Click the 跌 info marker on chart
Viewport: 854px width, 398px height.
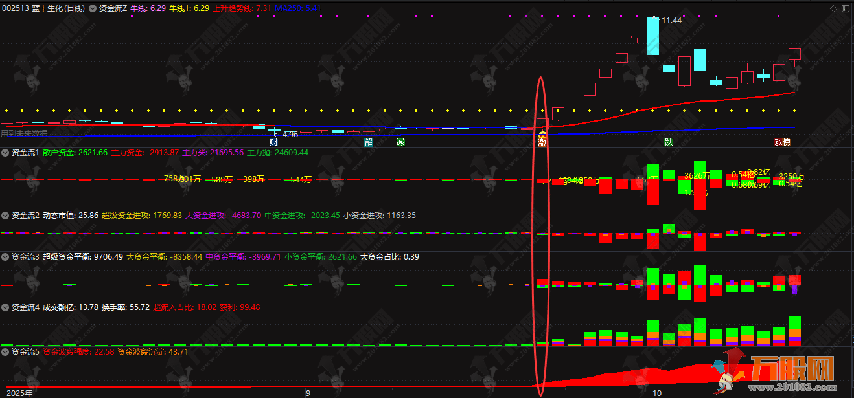668,142
